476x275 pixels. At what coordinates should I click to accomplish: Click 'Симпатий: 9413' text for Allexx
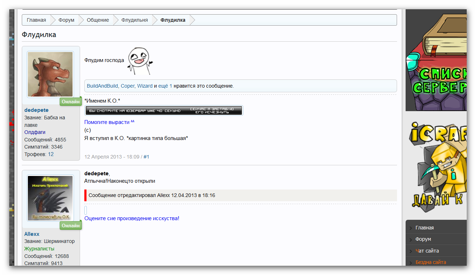(x=43, y=263)
